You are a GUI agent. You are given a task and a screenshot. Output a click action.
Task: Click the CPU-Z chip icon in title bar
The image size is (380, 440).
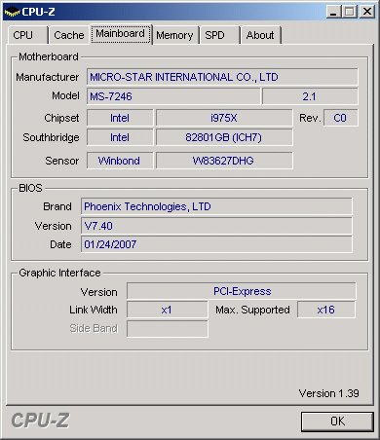12,12
